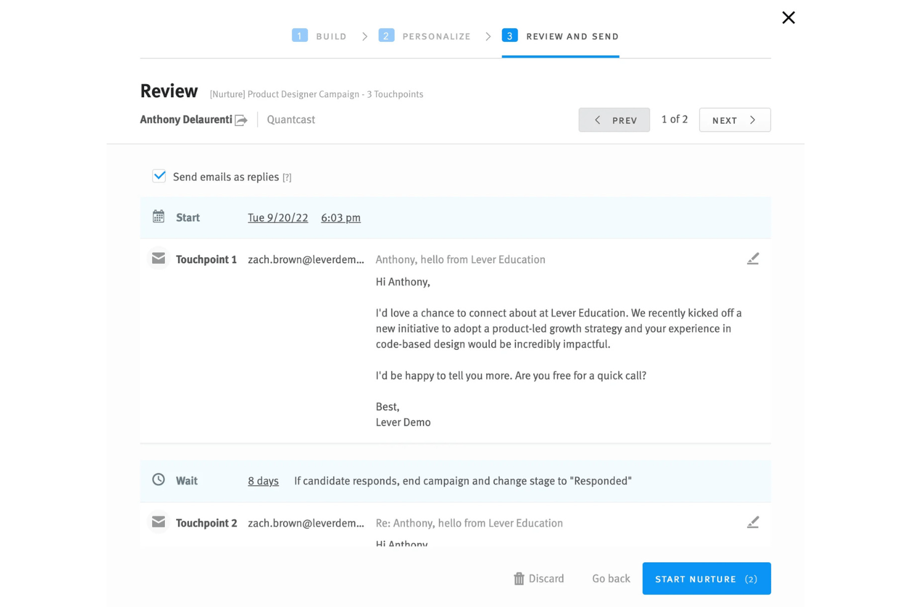Go to next candidate with NEXT
Image resolution: width=911 pixels, height=607 pixels.
click(x=735, y=120)
